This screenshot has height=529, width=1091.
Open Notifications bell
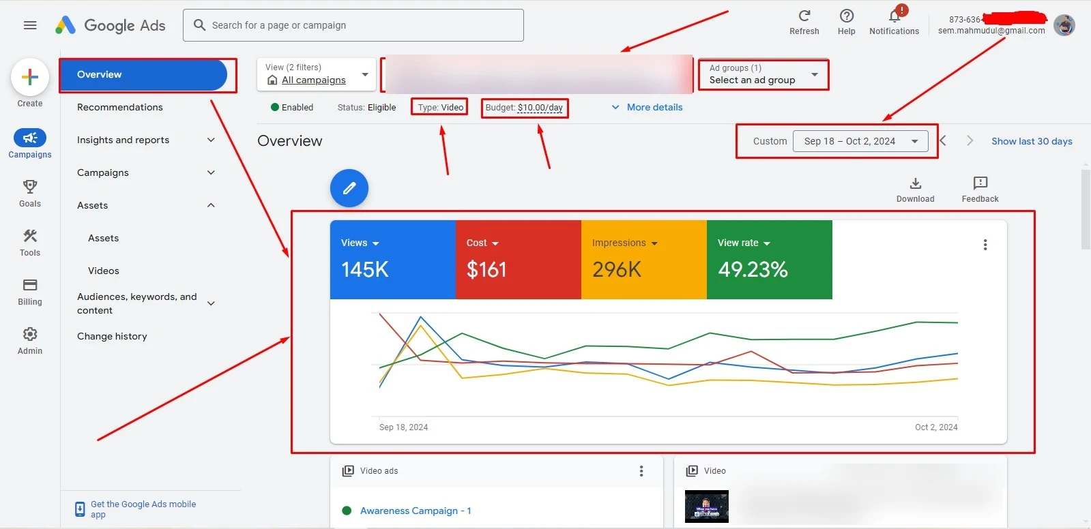894,16
